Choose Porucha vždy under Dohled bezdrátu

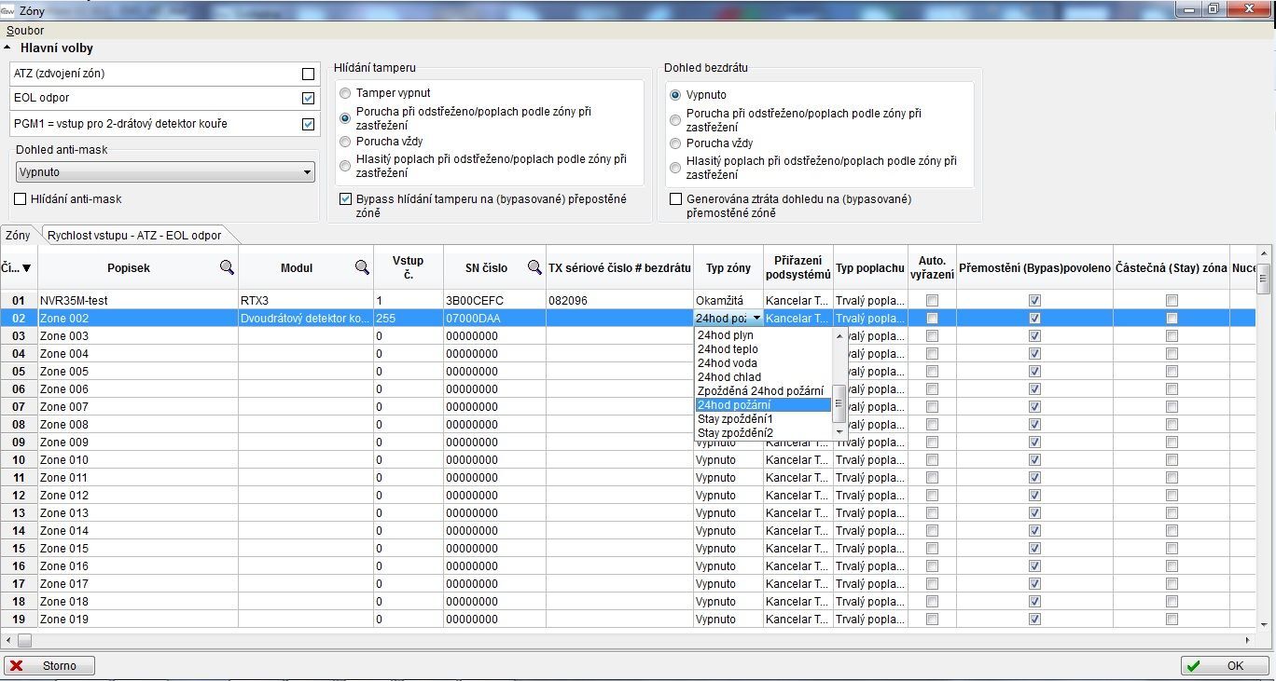(676, 143)
